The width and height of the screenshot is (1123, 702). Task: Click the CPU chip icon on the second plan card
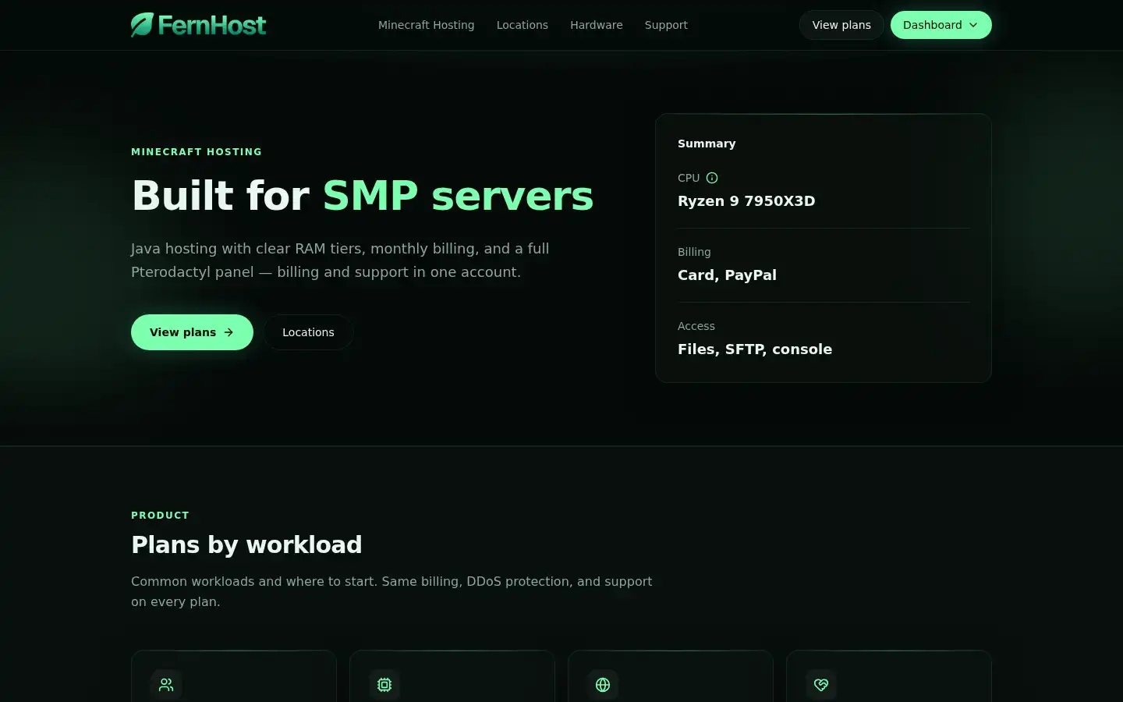tap(384, 685)
